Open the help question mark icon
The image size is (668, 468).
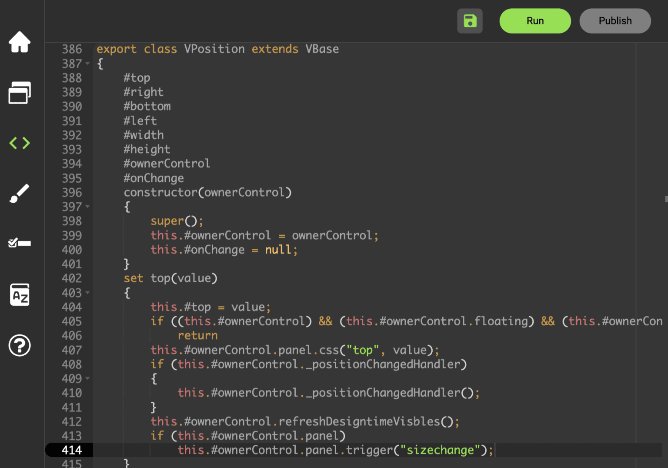click(20, 345)
